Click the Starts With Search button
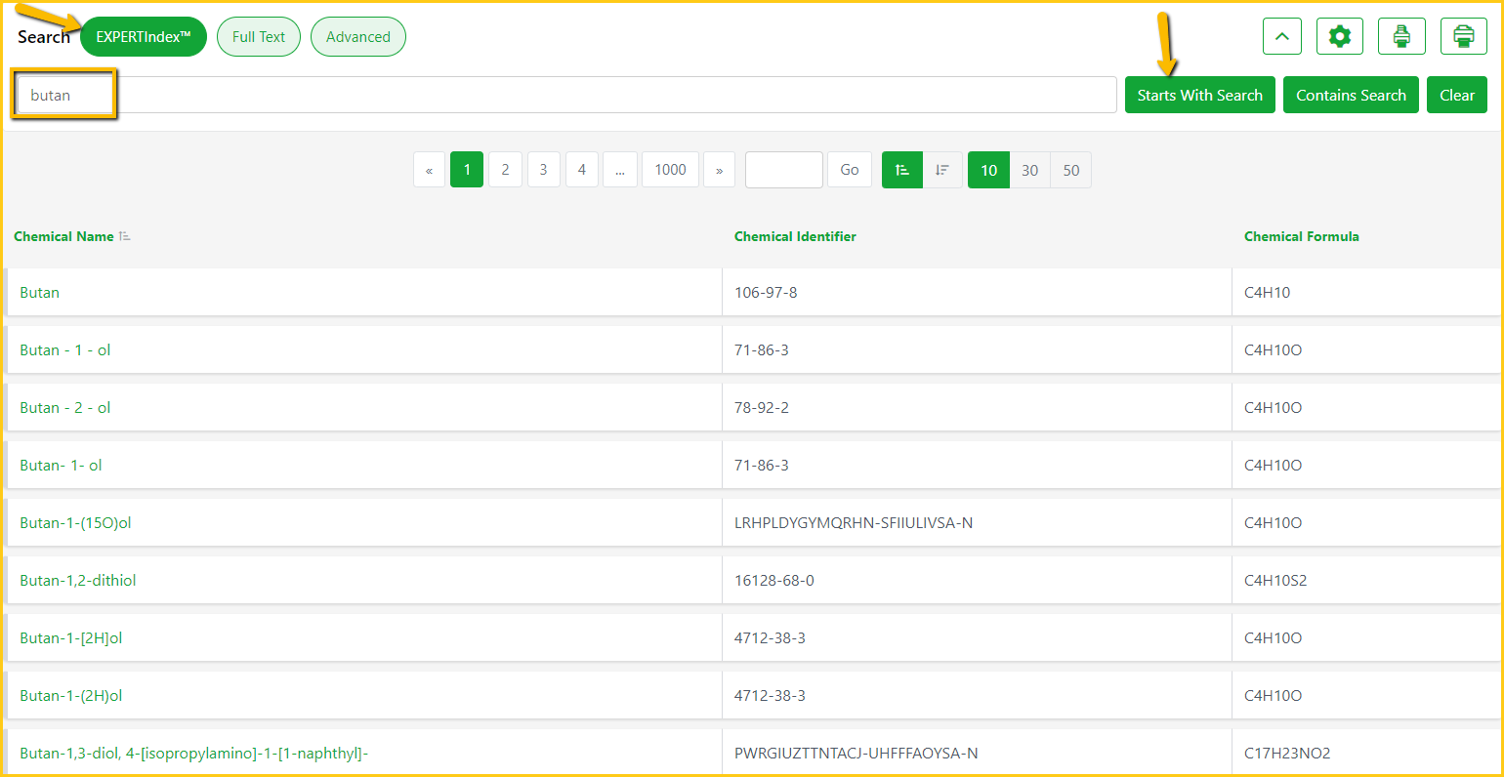Viewport: 1504px width, 777px height. [x=1199, y=96]
